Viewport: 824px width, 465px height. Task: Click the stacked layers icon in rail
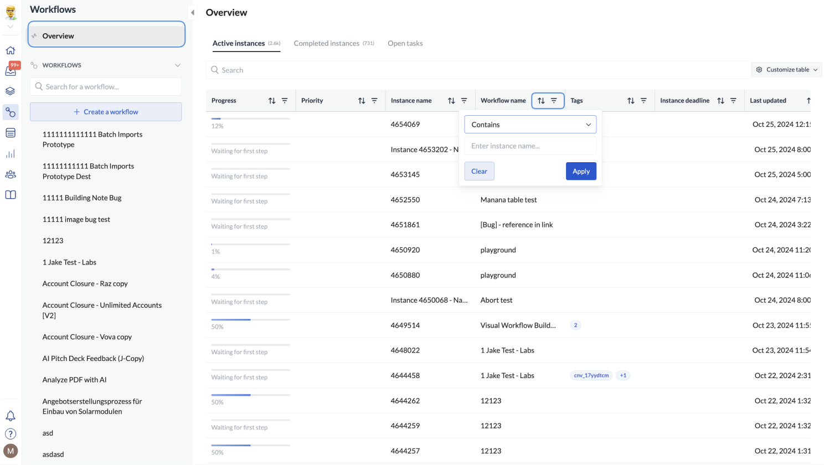tap(11, 91)
